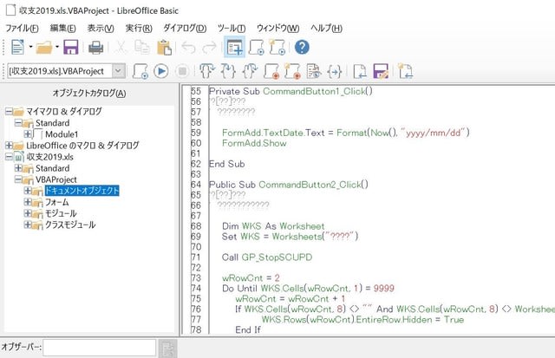Paste from clipboard icon
This screenshot has width=555, height=358.
click(x=164, y=47)
